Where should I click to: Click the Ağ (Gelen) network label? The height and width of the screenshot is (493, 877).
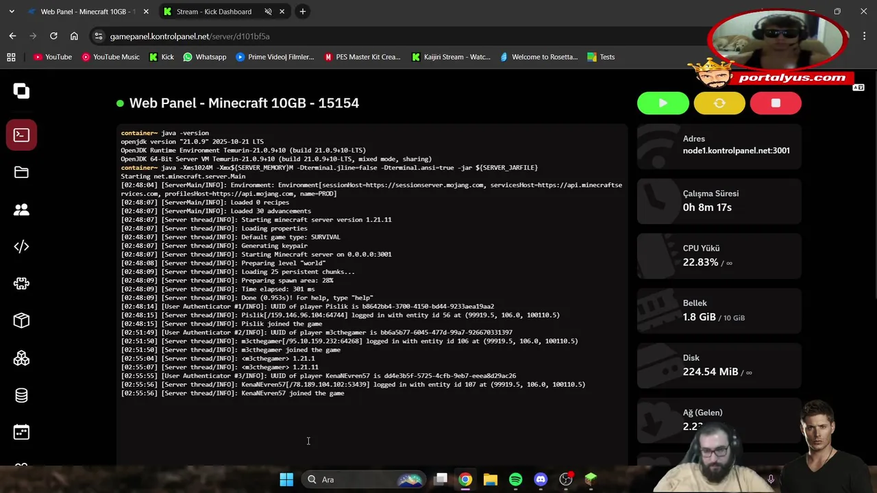tap(702, 413)
